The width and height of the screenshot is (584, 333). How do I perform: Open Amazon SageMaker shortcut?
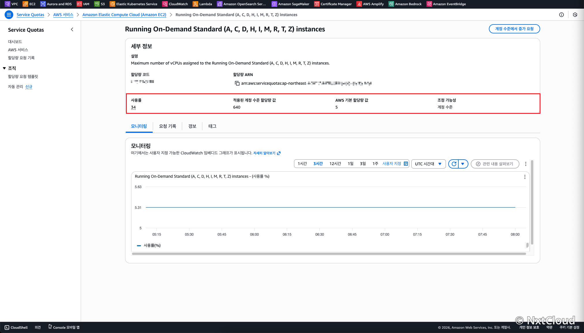pos(291,4)
